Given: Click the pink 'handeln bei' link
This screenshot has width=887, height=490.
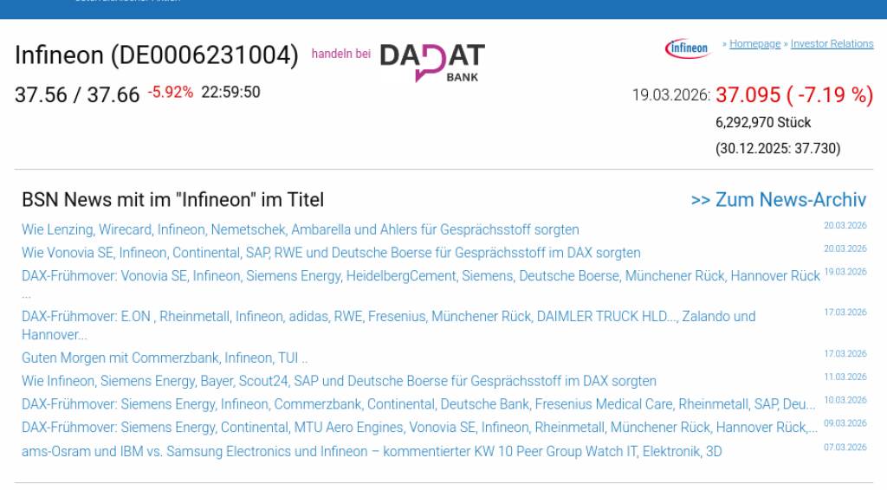Looking at the screenshot, I should pyautogui.click(x=340, y=54).
